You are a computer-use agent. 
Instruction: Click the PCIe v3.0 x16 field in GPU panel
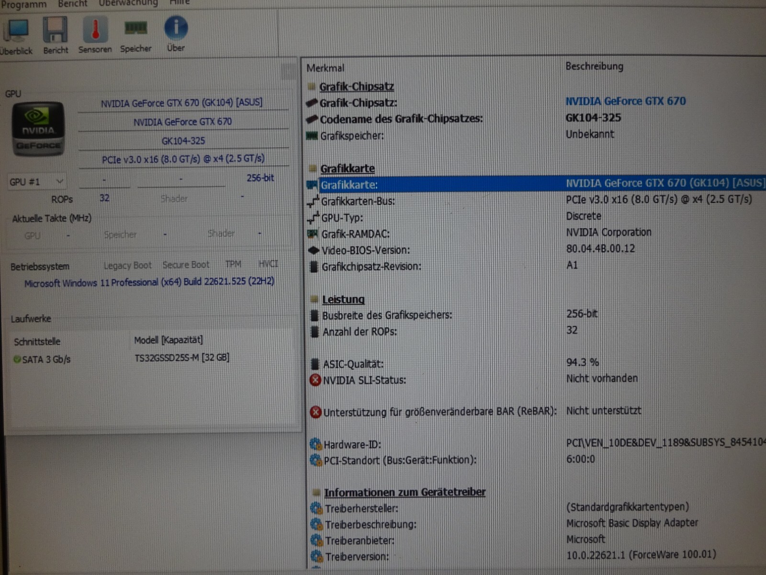[x=183, y=159]
